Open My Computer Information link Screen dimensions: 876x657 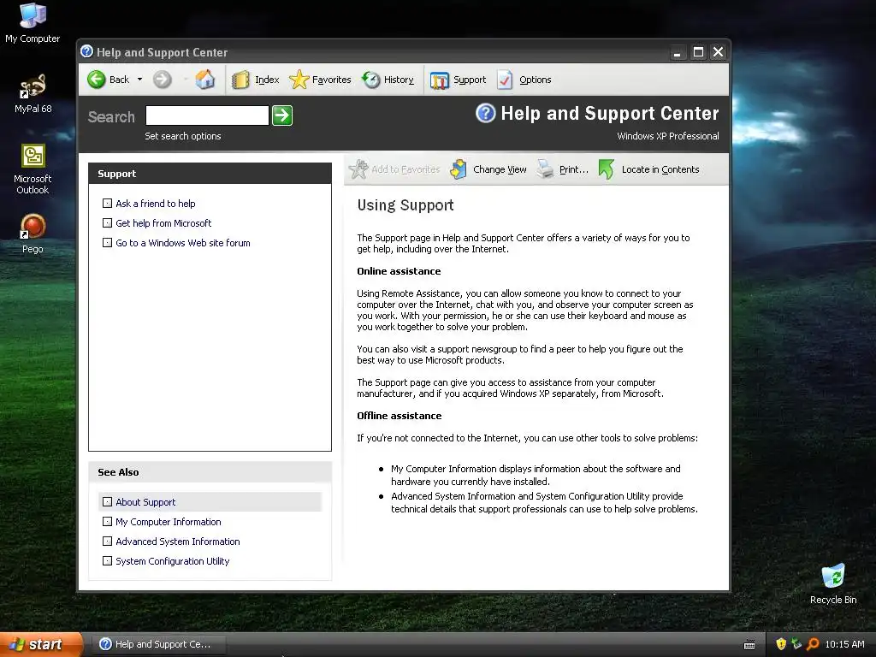(x=169, y=522)
